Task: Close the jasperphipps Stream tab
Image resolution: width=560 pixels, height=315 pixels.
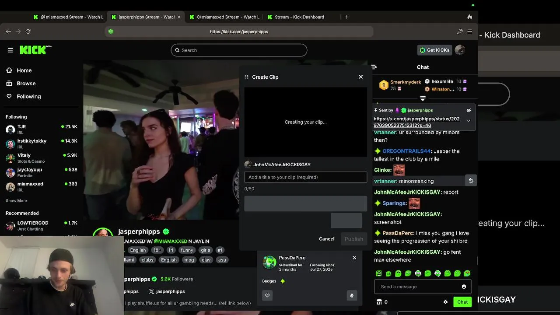Action: tap(179, 17)
